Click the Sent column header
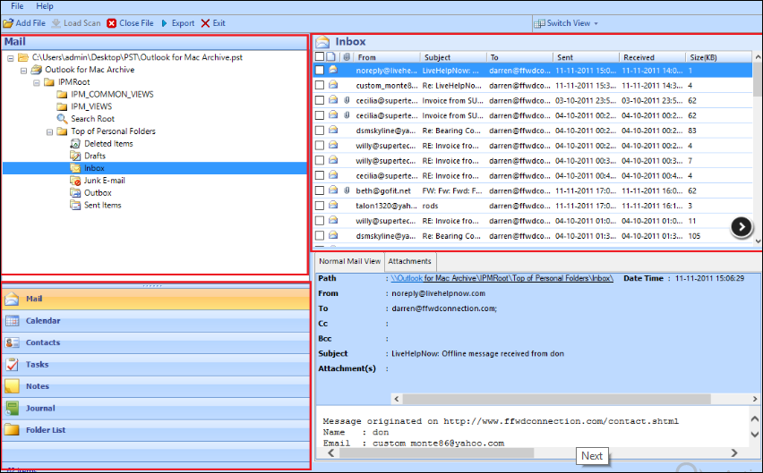The image size is (763, 473). click(x=586, y=57)
